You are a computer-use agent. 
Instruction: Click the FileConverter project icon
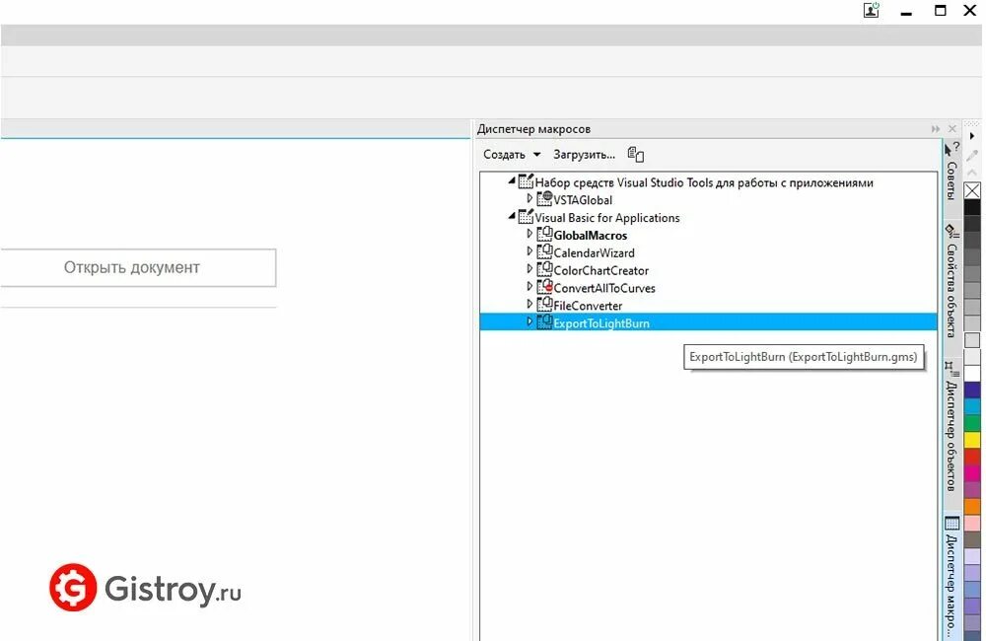point(544,305)
